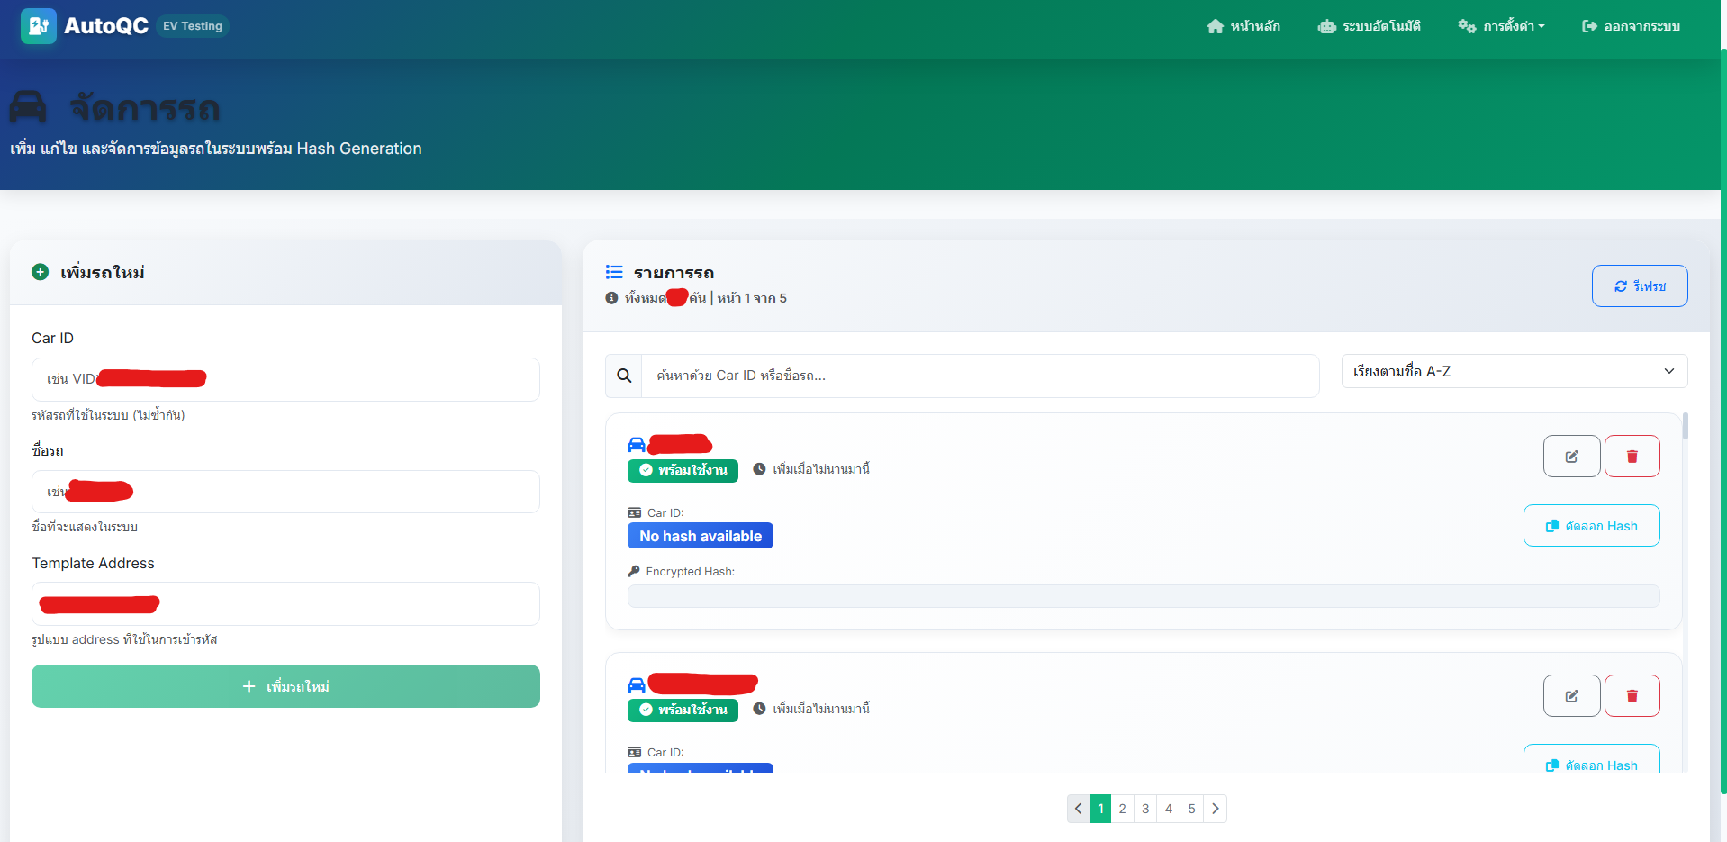Click the No hash available badge
Screen dimensions: 1727x842
701,536
